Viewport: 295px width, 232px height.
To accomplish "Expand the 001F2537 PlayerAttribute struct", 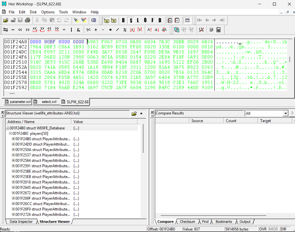I will [13, 155].
